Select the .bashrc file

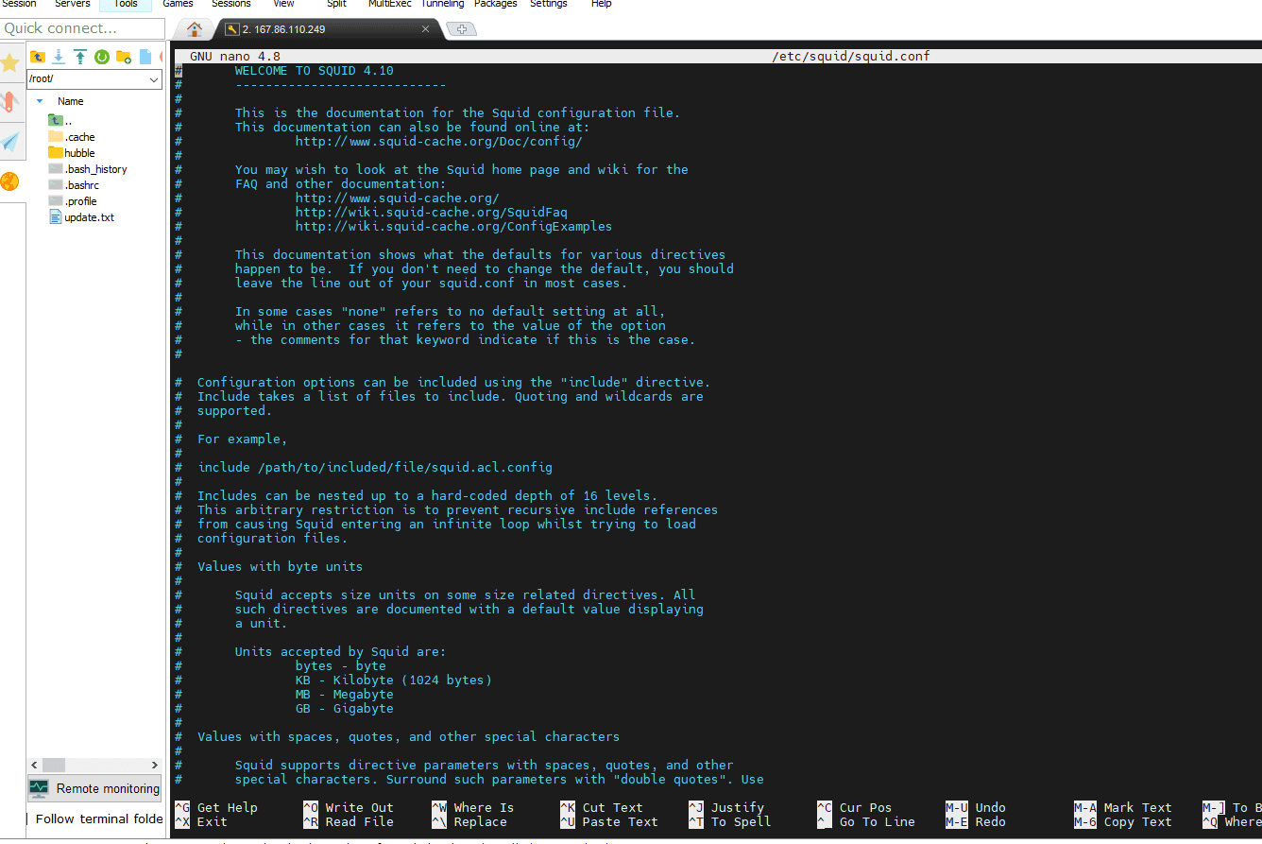[x=74, y=185]
